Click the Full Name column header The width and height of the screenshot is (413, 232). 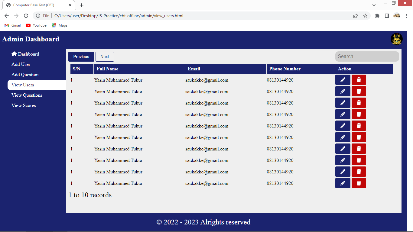[139, 69]
